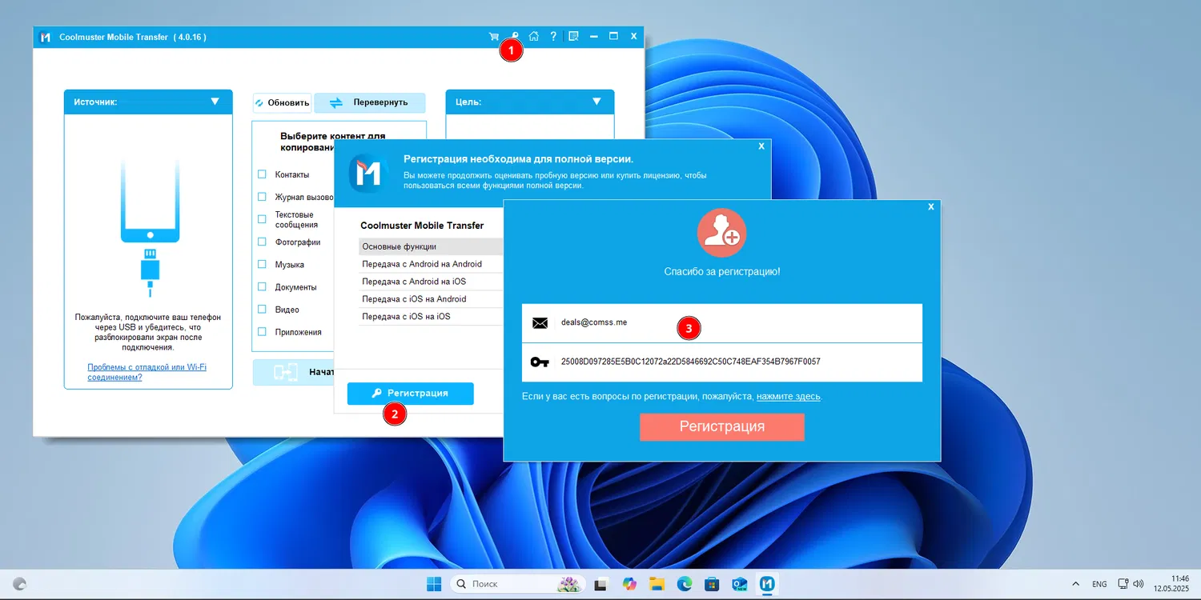This screenshot has width=1201, height=600.
Task: Open Microsoft Store from the taskbar
Action: click(x=711, y=584)
